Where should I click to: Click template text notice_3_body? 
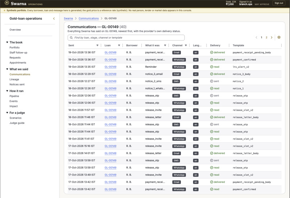tap(241, 74)
